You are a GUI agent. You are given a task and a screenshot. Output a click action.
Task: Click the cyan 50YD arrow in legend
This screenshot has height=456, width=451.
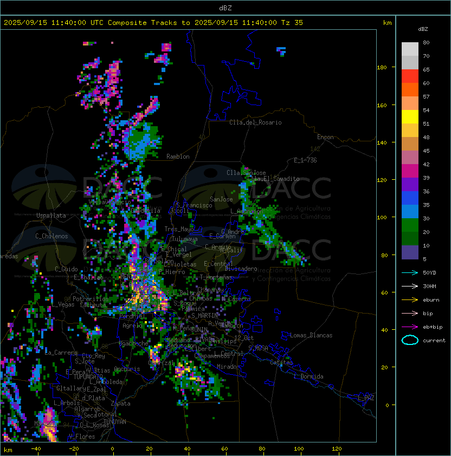(410, 273)
